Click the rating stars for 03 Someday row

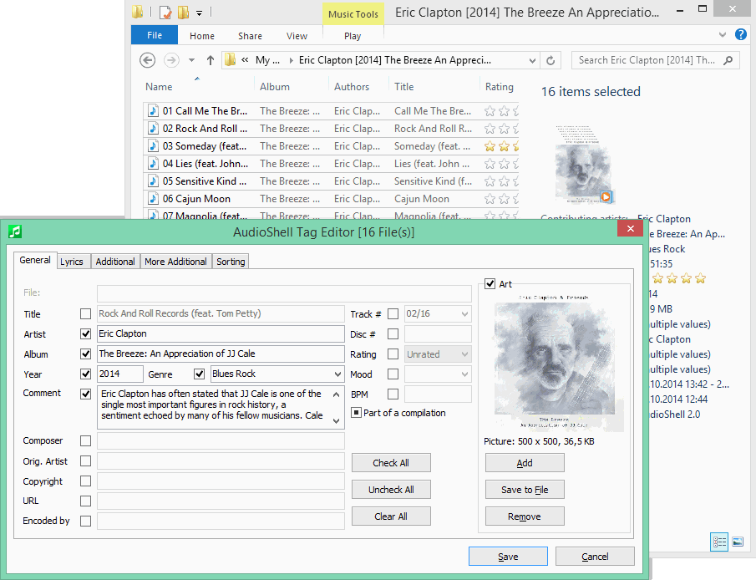(x=501, y=146)
